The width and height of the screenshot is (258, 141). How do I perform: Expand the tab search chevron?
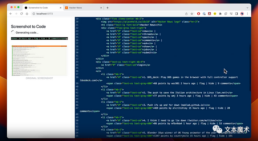click(x=247, y=8)
